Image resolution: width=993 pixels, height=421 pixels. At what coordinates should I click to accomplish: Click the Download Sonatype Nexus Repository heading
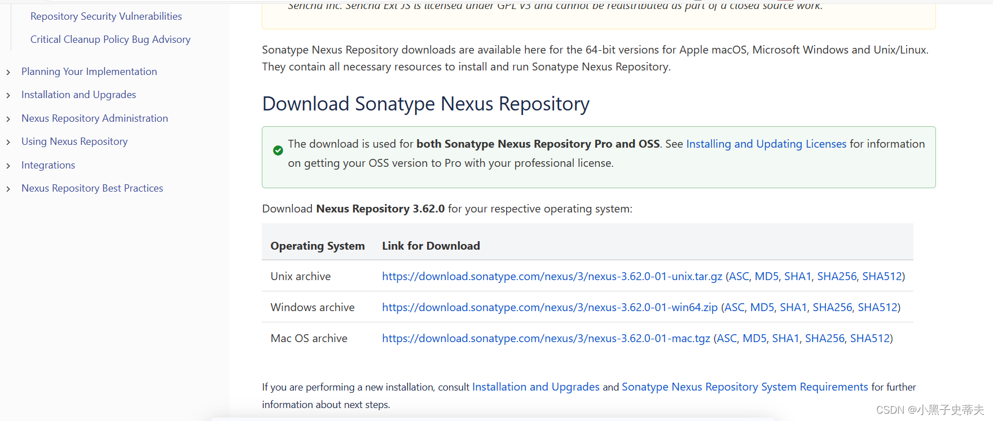click(426, 104)
